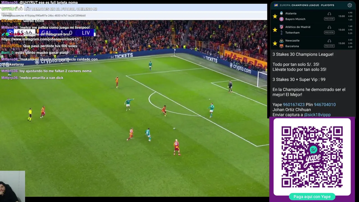359x202 pixels.
Task: Click the Elking123zz 'Gordo chivo' chat message
Action: [23, 21]
